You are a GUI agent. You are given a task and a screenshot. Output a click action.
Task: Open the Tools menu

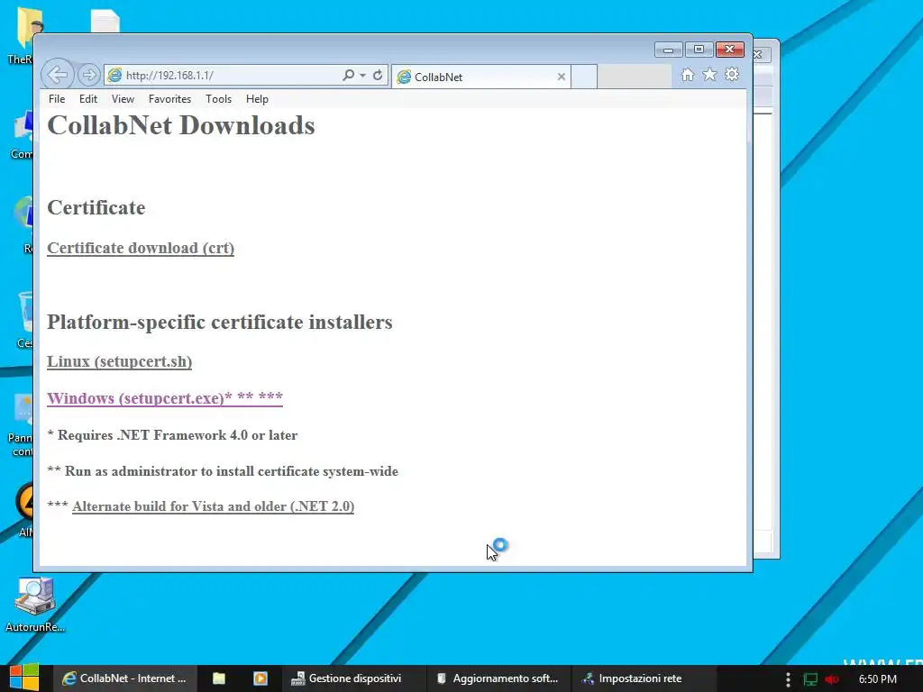tap(218, 99)
